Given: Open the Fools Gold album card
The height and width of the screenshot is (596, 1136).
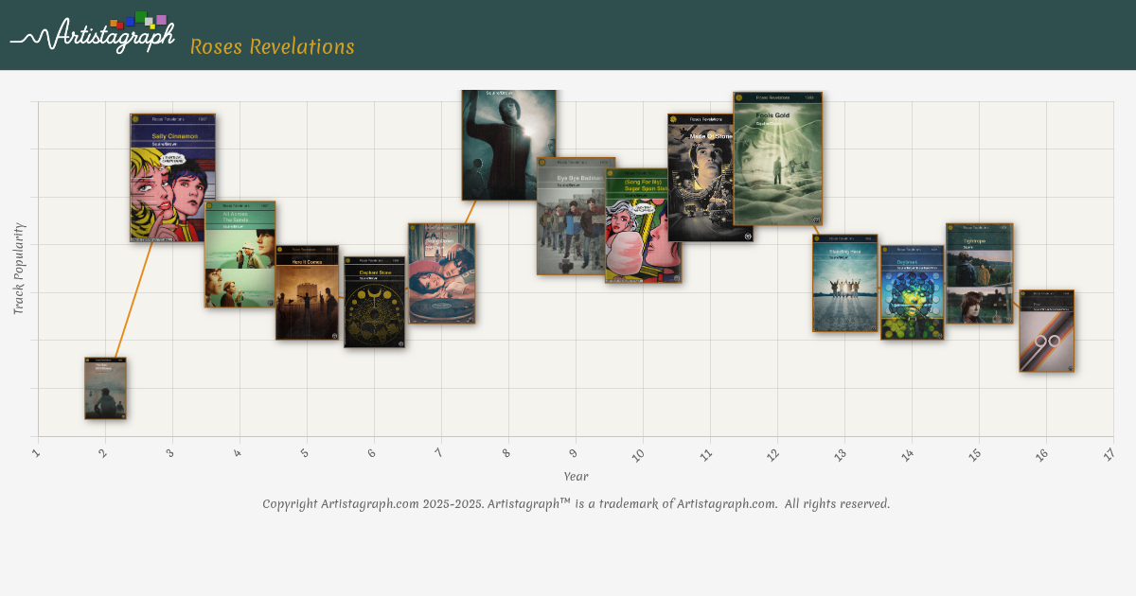Looking at the screenshot, I should click(x=777, y=159).
